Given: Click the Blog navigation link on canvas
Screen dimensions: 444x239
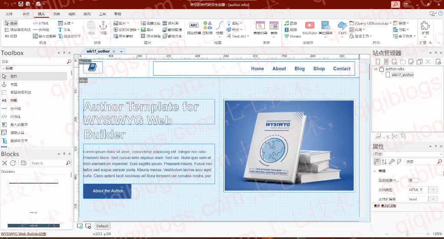Looking at the screenshot, I should pos(299,69).
